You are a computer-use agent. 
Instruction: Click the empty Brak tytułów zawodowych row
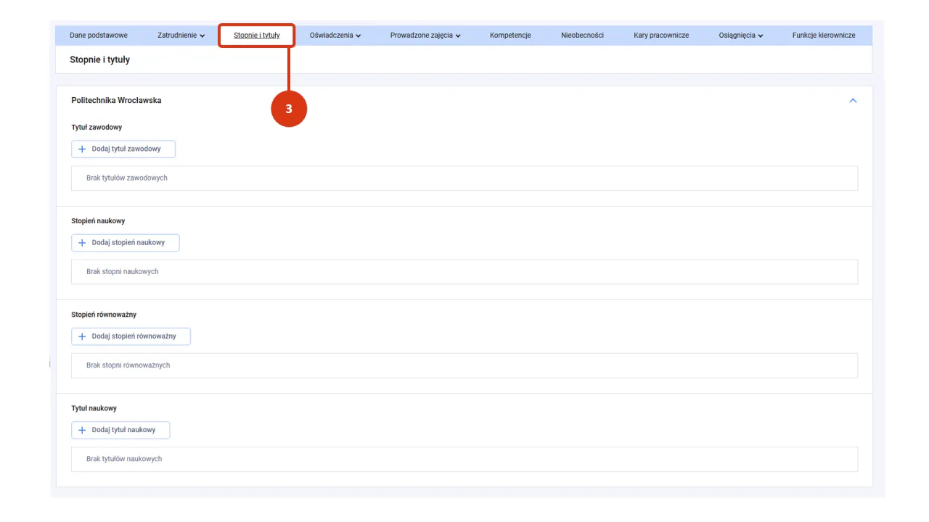(464, 178)
